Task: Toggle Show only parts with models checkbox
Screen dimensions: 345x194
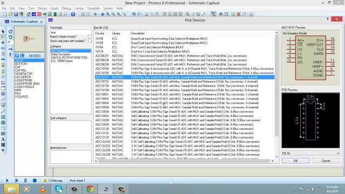Action: (89, 41)
